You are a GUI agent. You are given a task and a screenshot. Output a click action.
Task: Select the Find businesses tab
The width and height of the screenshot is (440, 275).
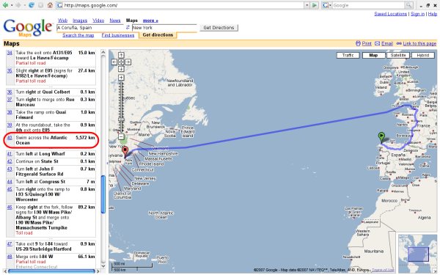pyautogui.click(x=118, y=35)
